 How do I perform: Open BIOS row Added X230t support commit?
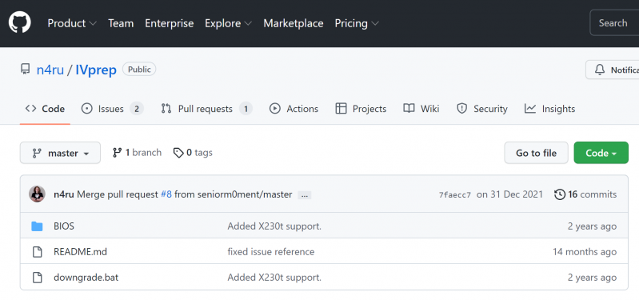274,226
